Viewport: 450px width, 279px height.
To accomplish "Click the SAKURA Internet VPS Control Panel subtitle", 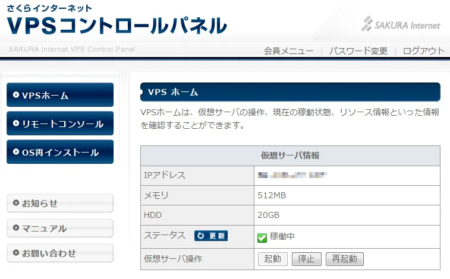I will click(x=72, y=49).
